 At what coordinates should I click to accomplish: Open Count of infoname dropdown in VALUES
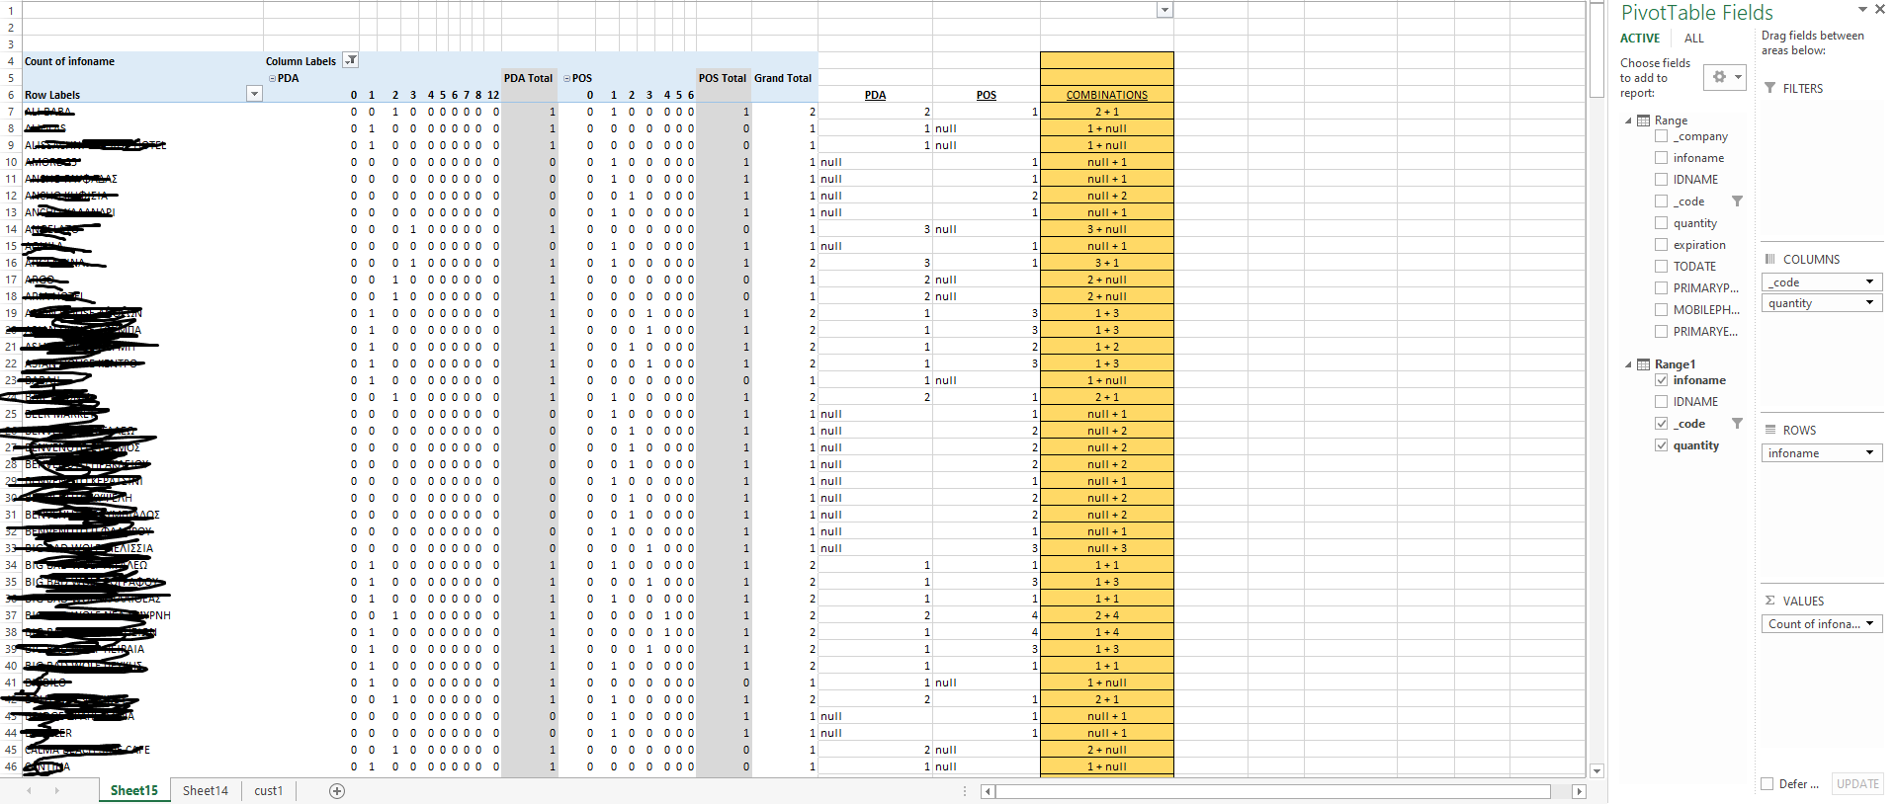tap(1869, 624)
